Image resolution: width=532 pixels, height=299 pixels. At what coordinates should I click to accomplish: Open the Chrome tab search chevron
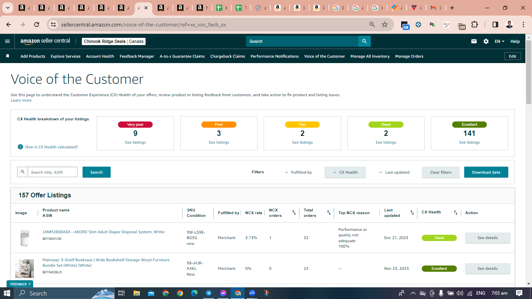point(8,8)
